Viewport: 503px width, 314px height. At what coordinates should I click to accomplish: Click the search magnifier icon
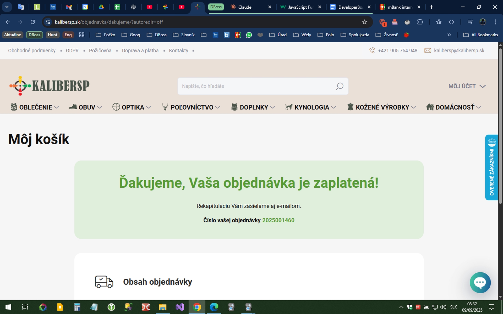point(339,86)
